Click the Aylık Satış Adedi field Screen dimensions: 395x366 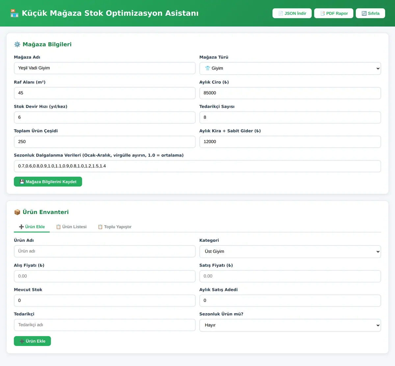pos(290,301)
